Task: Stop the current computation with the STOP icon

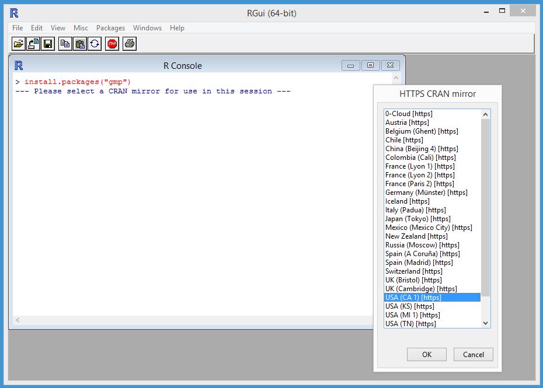Action: (x=111, y=44)
